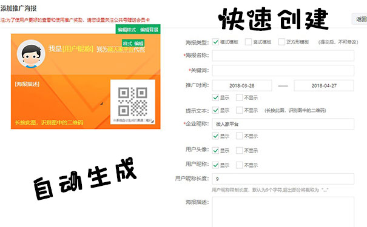Click the green 编辑背景 button

pos(149,30)
